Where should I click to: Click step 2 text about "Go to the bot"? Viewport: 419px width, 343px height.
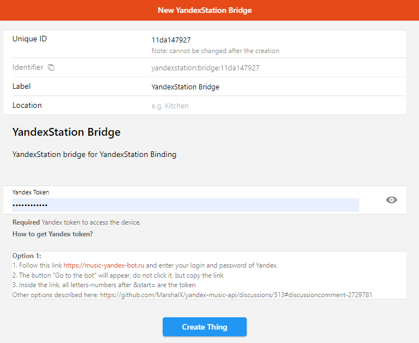click(118, 275)
